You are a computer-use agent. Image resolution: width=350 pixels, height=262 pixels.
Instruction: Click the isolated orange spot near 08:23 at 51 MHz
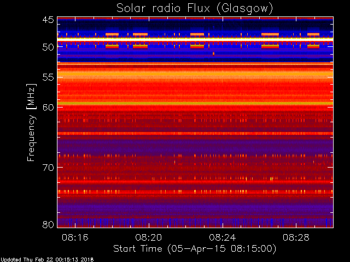tap(214, 53)
